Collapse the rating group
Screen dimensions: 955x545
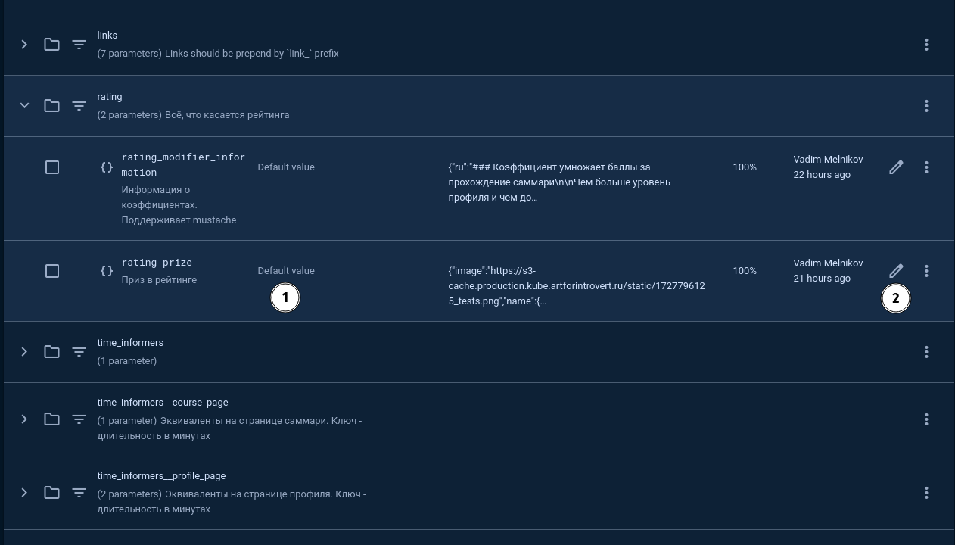click(24, 106)
